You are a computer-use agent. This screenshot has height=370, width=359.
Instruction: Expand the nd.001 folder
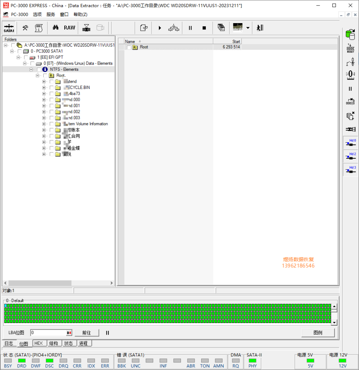click(44, 106)
